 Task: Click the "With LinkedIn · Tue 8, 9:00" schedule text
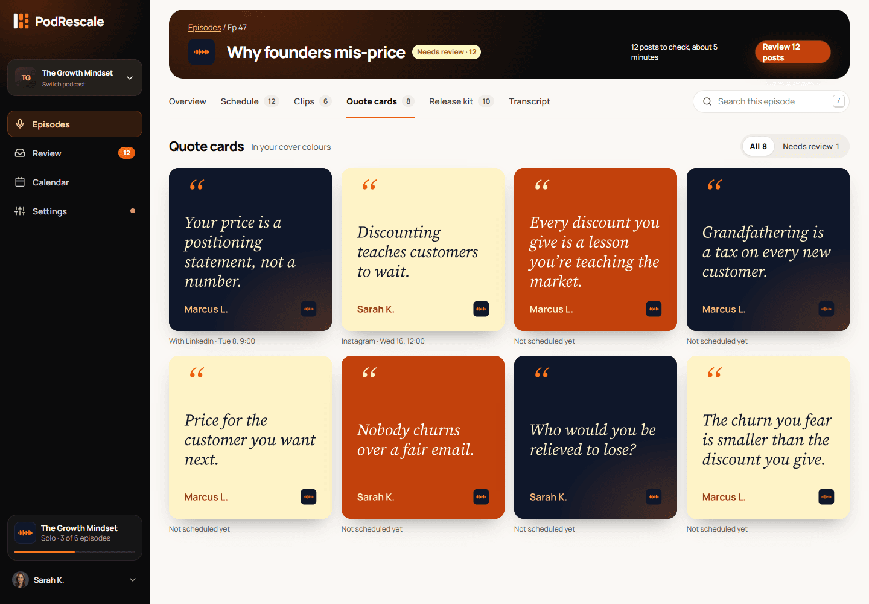212,341
